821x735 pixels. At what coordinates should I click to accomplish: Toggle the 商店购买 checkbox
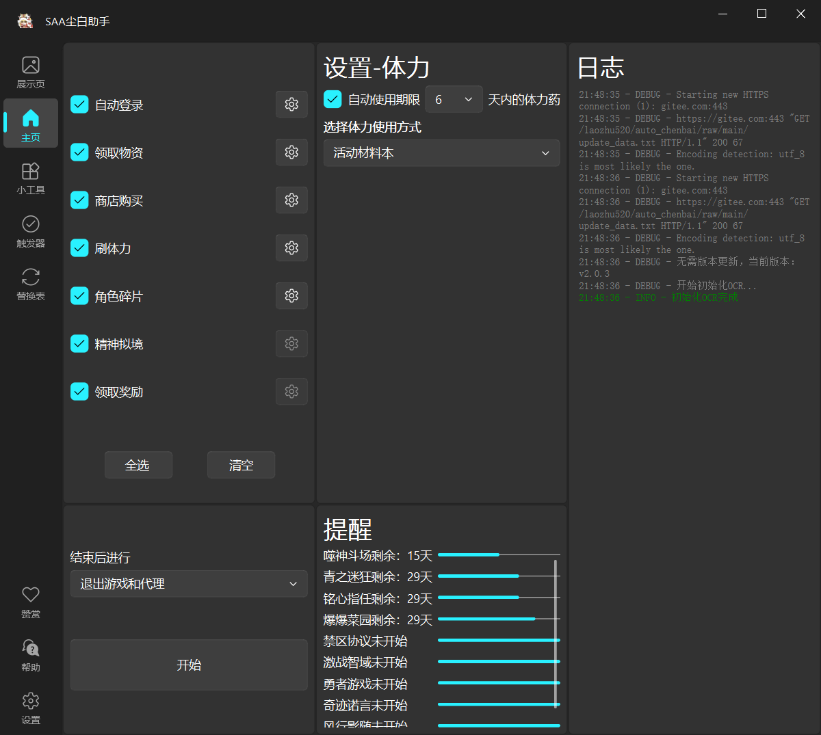[x=79, y=200]
